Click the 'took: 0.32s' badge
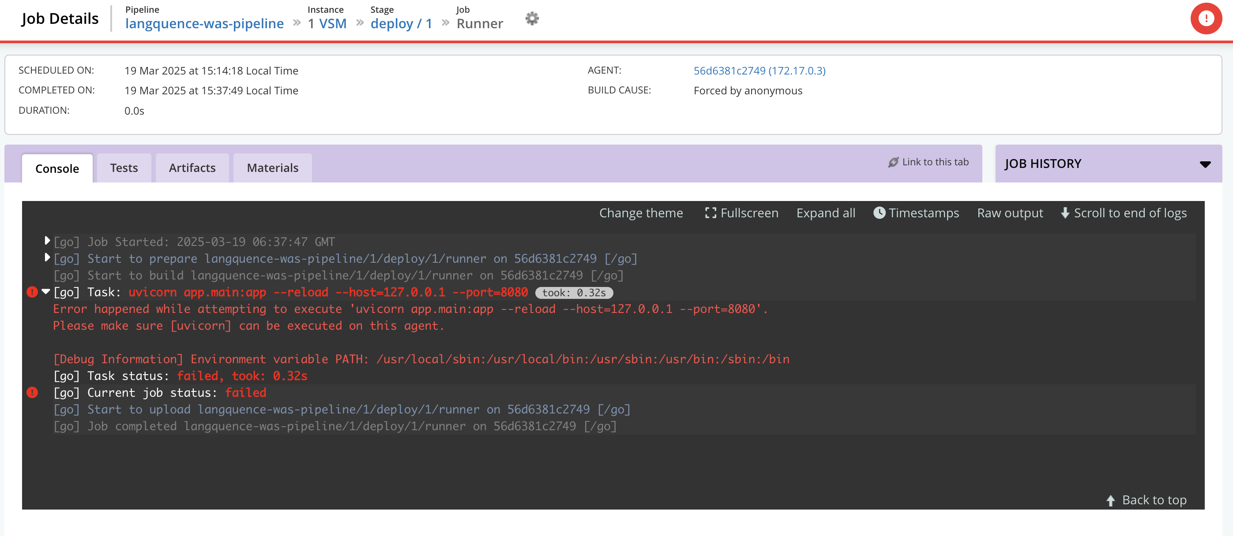1233x536 pixels. point(574,293)
